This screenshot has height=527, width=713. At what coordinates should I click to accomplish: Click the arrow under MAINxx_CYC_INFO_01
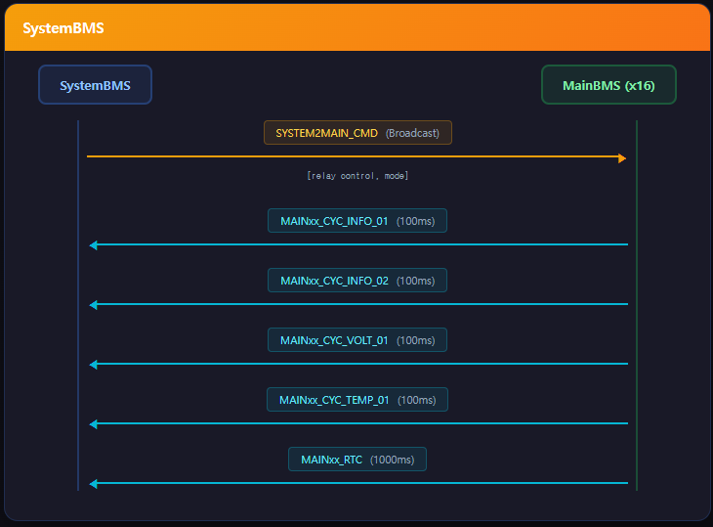pyautogui.click(x=357, y=245)
